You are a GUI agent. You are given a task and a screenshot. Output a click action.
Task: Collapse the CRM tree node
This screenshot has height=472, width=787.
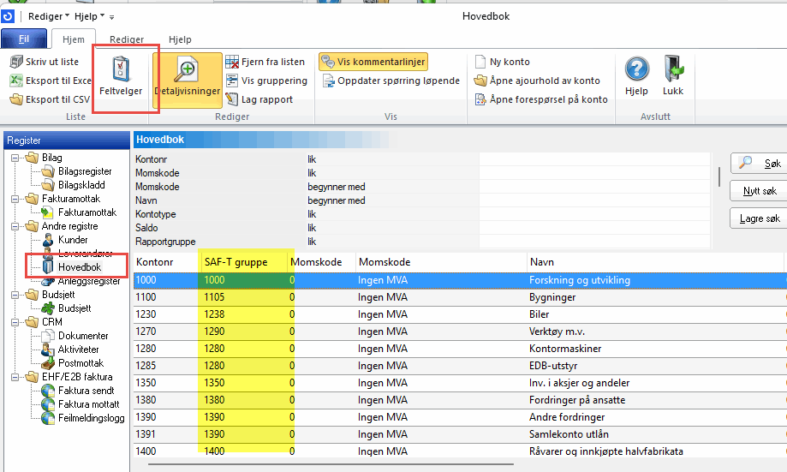point(15,322)
